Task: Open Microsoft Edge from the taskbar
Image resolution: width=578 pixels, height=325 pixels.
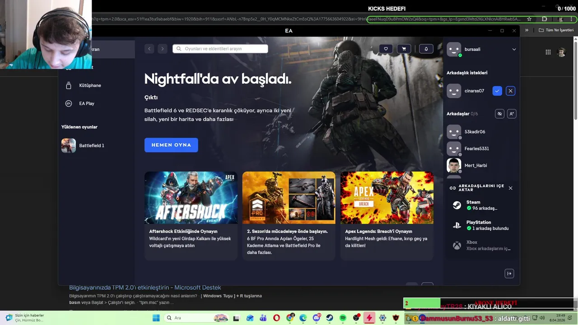Action: tap(303, 318)
